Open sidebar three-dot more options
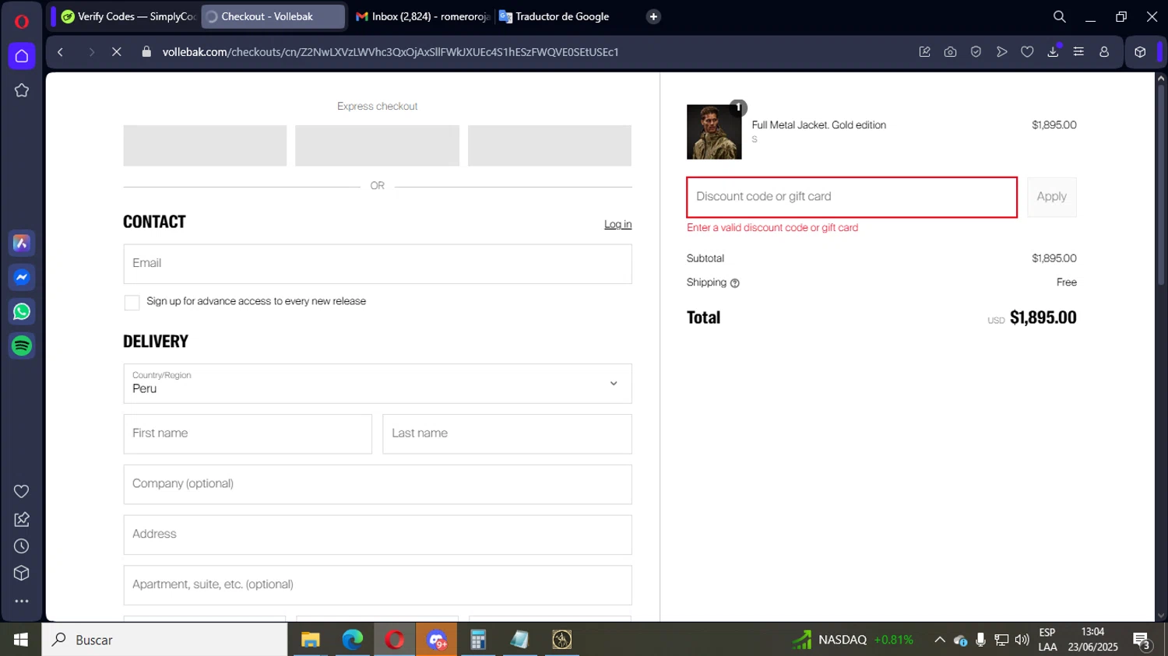The width and height of the screenshot is (1168, 656). pyautogui.click(x=22, y=601)
